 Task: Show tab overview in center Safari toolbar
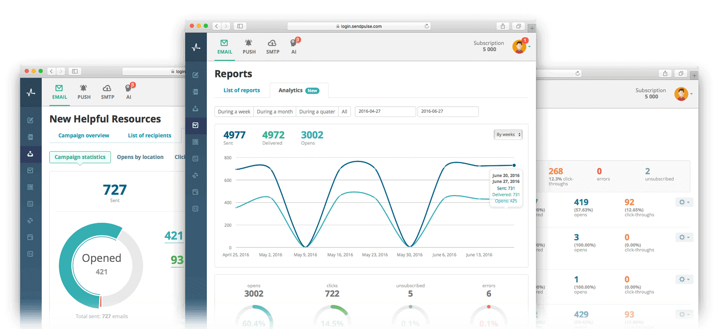519,26
